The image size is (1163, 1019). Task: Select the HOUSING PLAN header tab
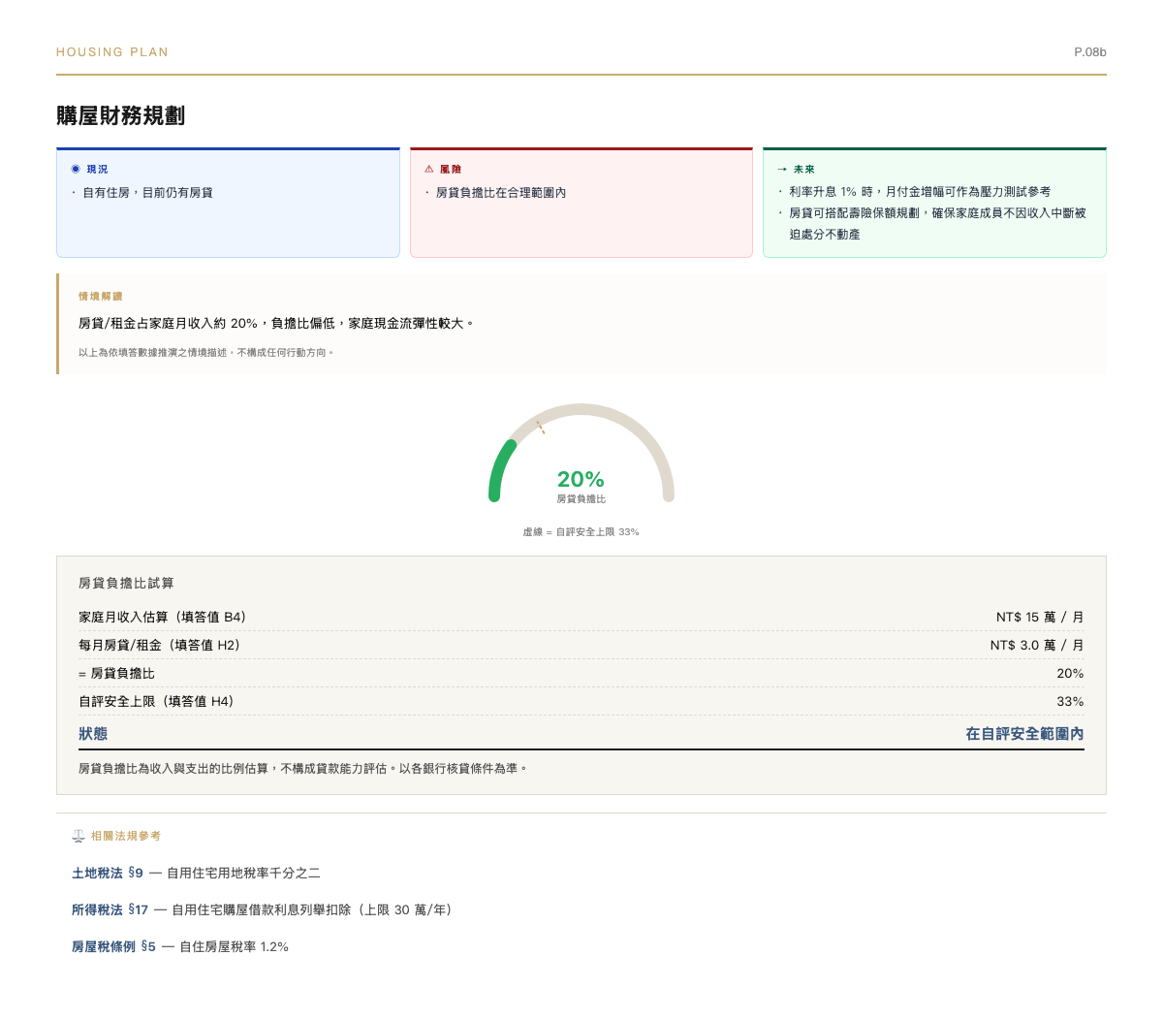pos(113,52)
